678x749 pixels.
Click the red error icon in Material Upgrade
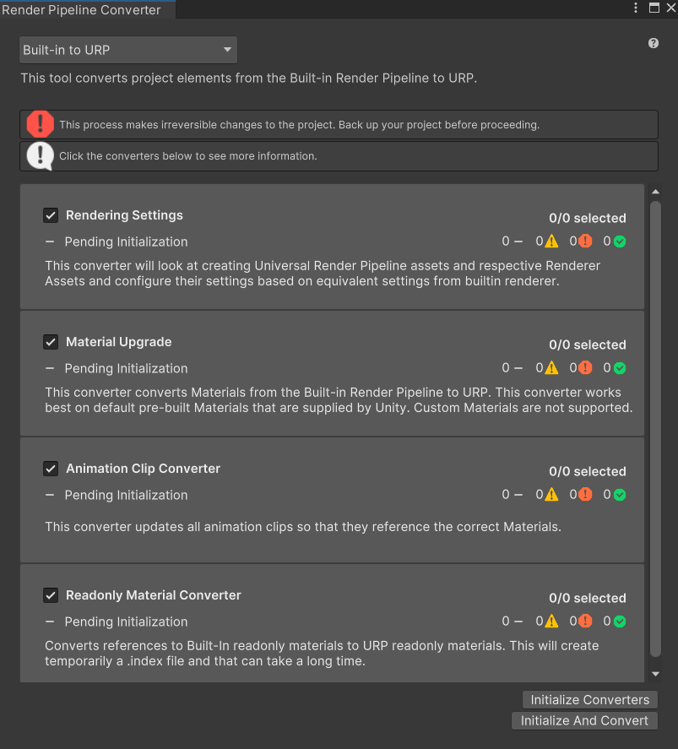(x=585, y=368)
